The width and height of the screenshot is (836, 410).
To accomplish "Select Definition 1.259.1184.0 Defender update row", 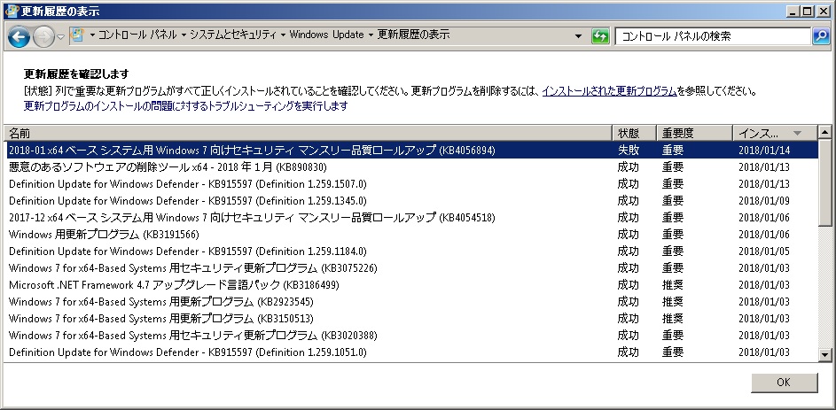I will point(412,251).
